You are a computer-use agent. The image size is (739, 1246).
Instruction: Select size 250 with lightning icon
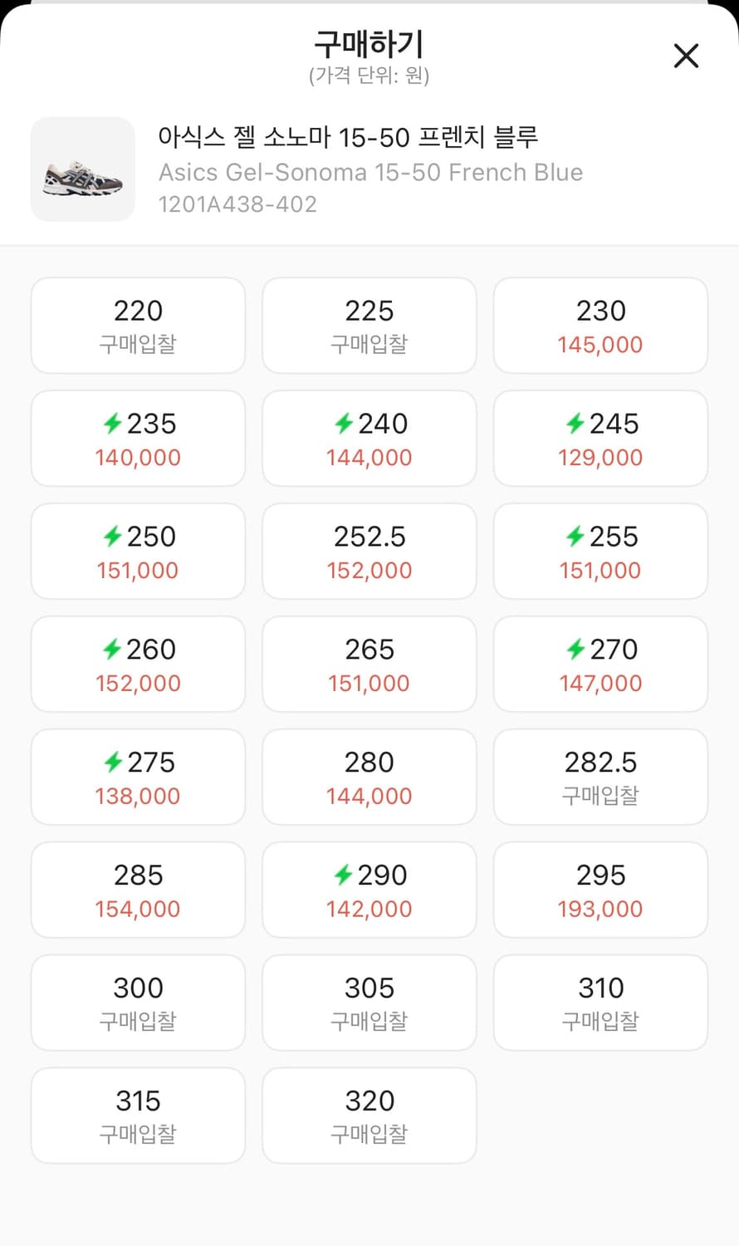click(138, 552)
